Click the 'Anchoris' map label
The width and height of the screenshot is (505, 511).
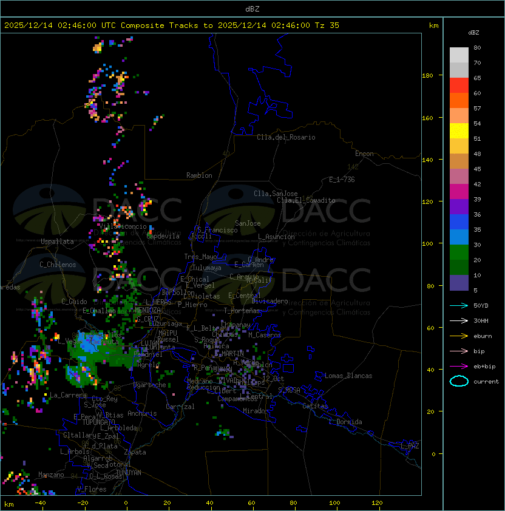click(142, 413)
